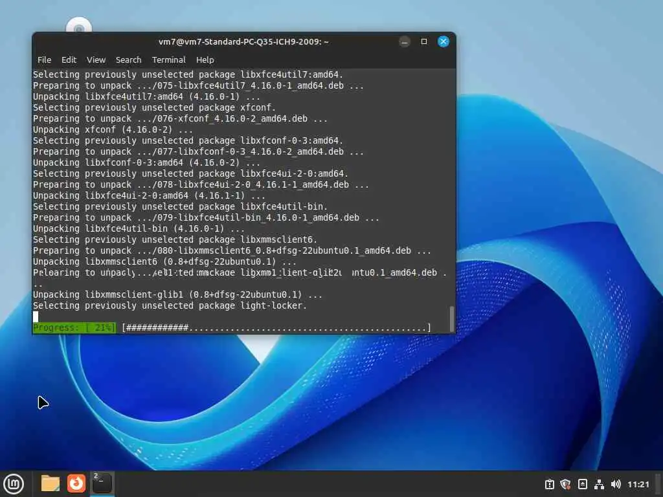Launch the Firefox browser from the taskbar
This screenshot has height=497, width=663.
tap(76, 483)
